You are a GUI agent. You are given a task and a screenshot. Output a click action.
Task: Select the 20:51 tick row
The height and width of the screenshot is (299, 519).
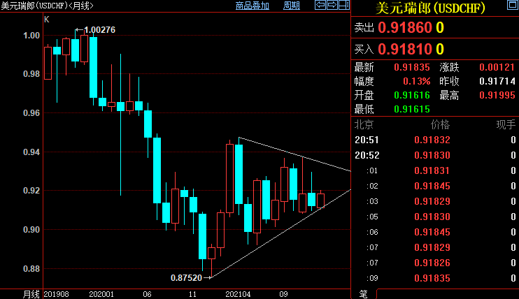[x=367, y=140]
